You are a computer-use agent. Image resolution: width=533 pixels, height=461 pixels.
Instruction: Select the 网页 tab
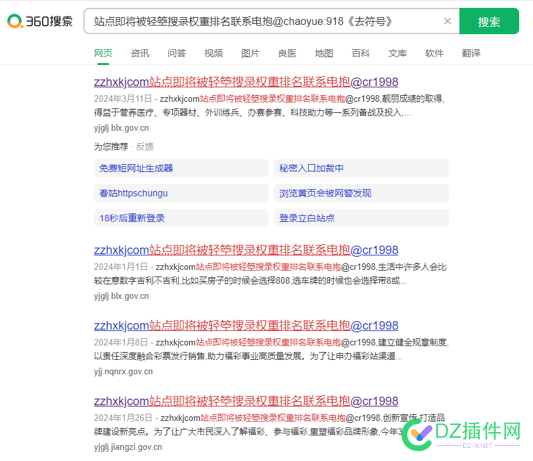pyautogui.click(x=103, y=53)
